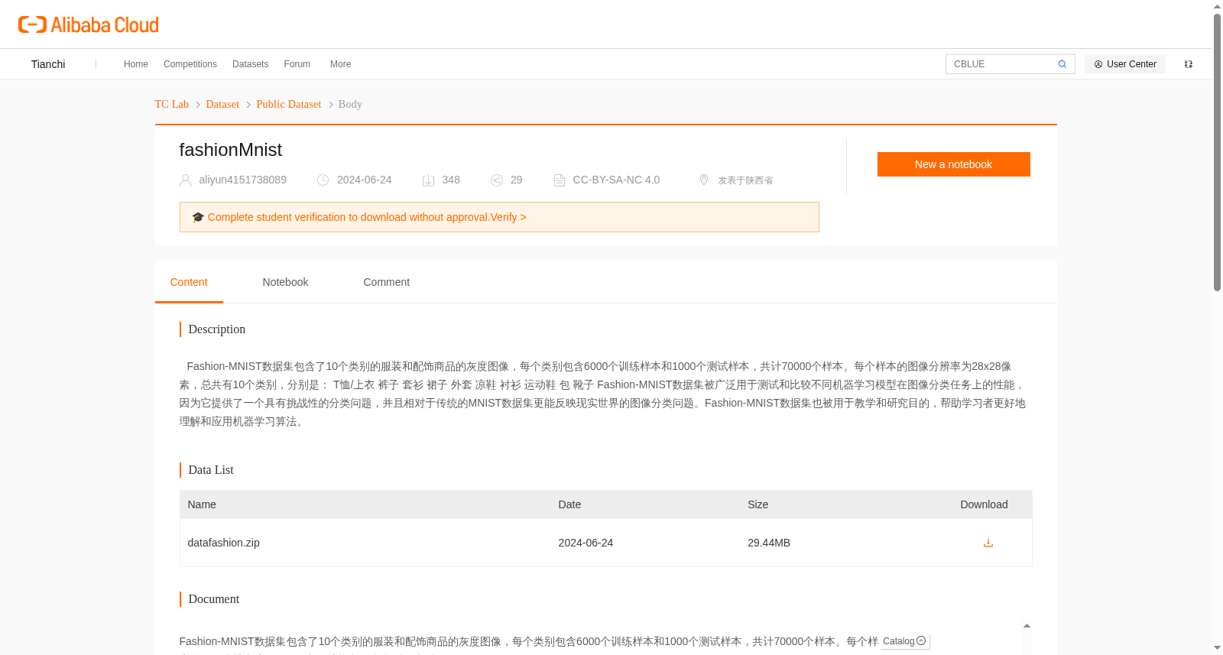Click the Public Dataset breadcrumb

pos(289,104)
